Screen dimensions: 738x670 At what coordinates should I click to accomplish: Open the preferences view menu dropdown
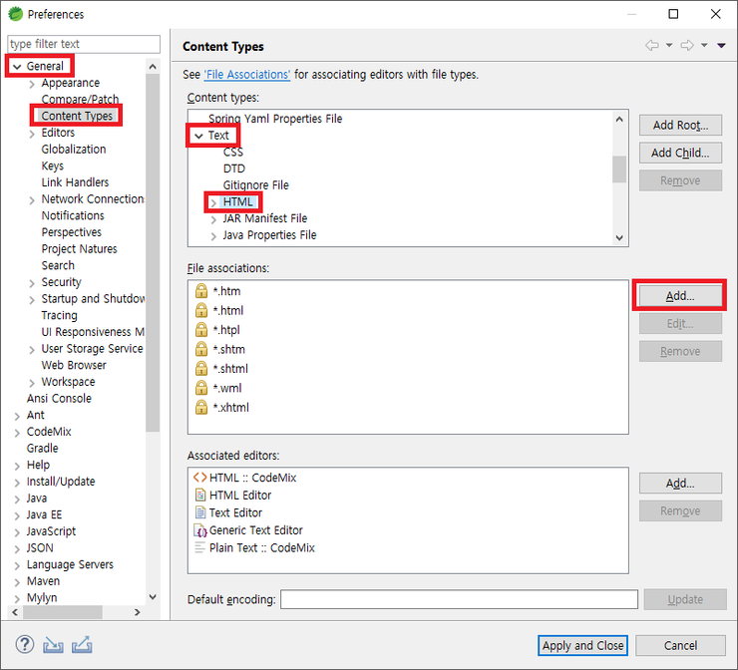click(721, 46)
